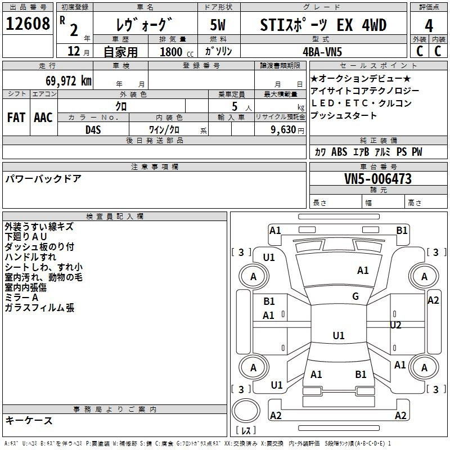This screenshot has width=450, height=450.
Task: Click the キーケース office notice entry
Action: 29,420
